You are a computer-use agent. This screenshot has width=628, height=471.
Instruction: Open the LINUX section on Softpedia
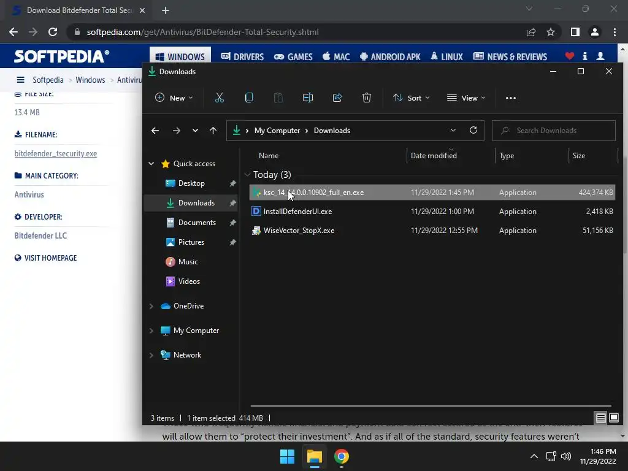tap(446, 57)
